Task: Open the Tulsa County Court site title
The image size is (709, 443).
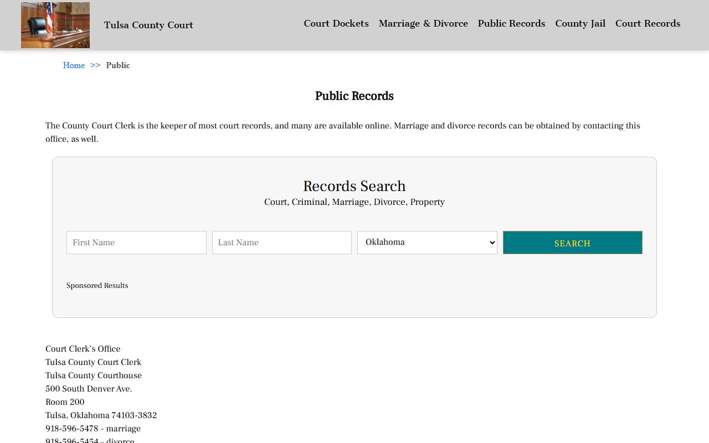Action: [148, 25]
